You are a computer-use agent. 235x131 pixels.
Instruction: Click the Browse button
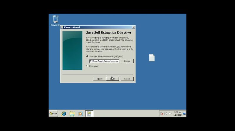pyautogui.click(x=127, y=61)
